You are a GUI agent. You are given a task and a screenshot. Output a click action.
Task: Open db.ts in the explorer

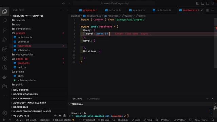20,76
